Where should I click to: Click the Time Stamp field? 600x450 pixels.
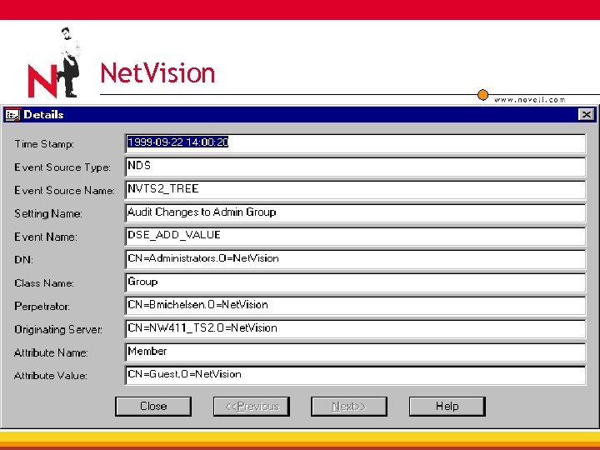click(x=355, y=143)
